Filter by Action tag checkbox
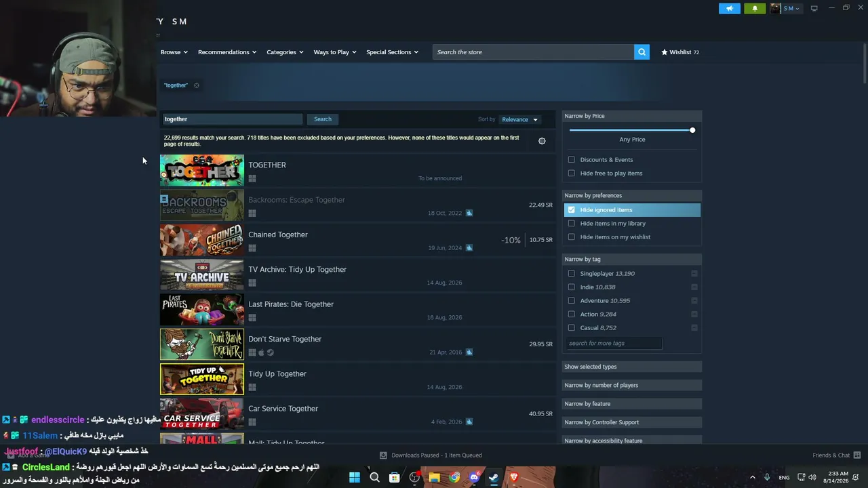Screen dimensions: 868x488 [572, 314]
